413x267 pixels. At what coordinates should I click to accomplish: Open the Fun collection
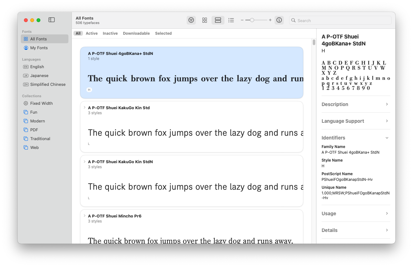tap(44, 112)
